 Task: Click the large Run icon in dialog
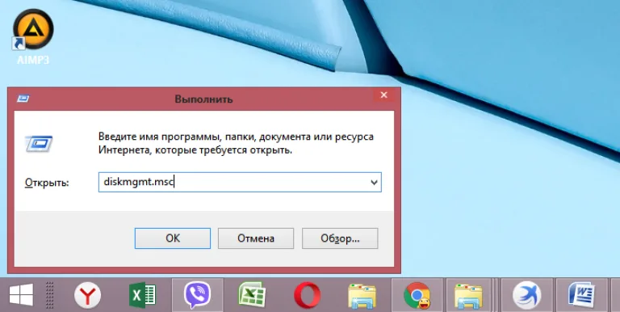coord(39,143)
